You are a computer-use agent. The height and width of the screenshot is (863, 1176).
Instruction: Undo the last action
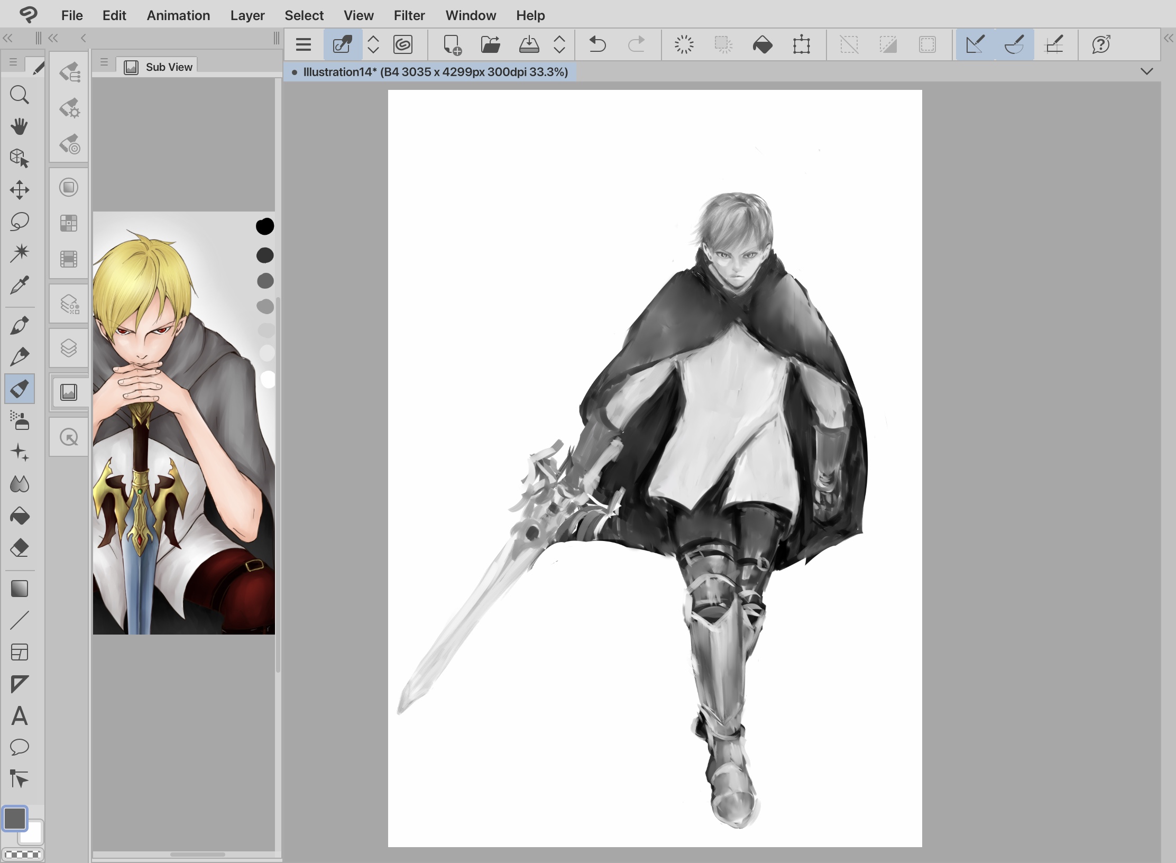pos(598,44)
